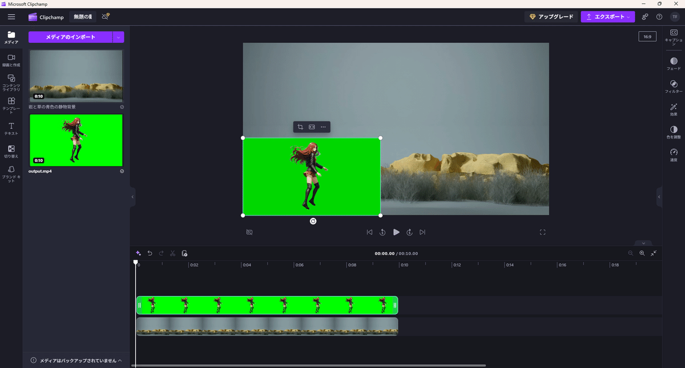Open the Fade panel
685x368 pixels.
point(674,64)
